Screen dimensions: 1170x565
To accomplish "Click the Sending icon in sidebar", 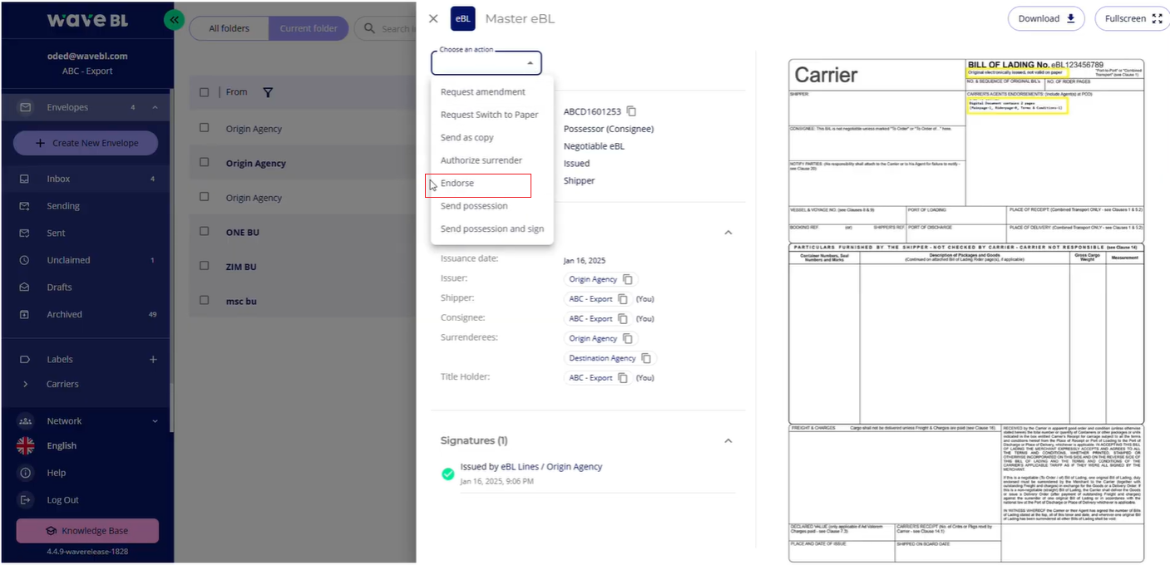I will [x=25, y=206].
